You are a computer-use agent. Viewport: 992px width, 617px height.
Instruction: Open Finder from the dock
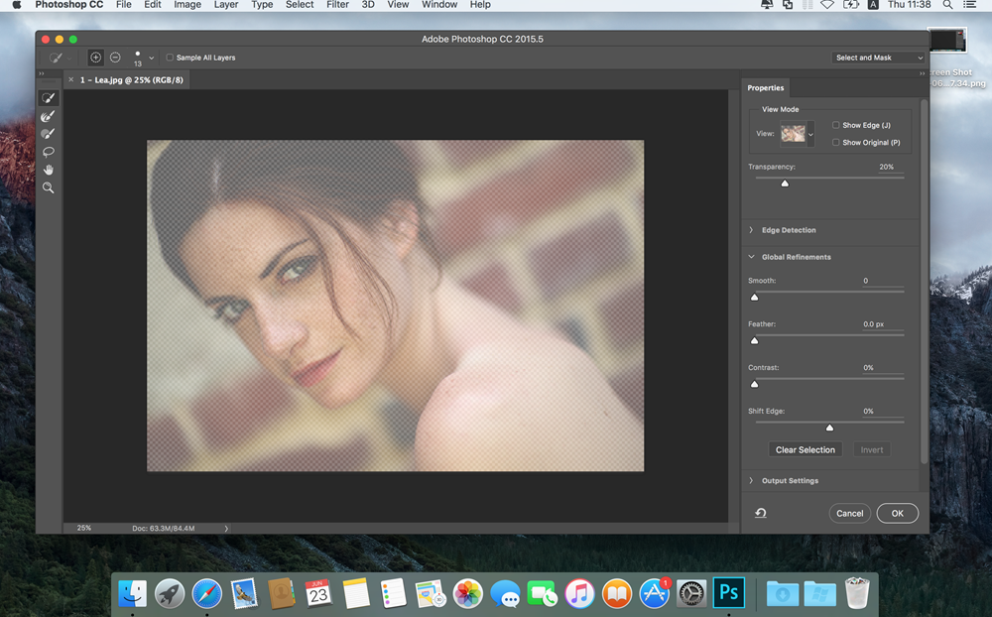coord(132,593)
